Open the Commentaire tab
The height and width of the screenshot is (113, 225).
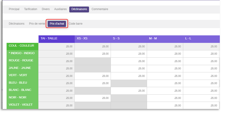[100, 9]
